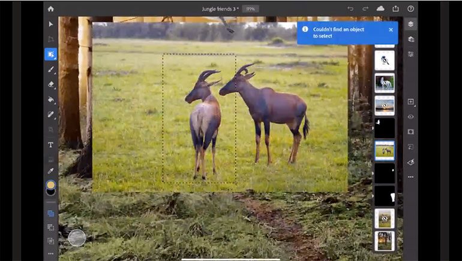Open the cloud document status
The height and width of the screenshot is (261, 462).
tap(380, 9)
